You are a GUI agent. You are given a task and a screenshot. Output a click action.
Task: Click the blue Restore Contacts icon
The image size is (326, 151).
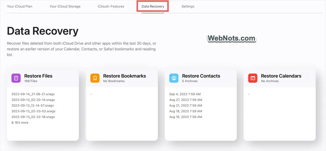(174, 78)
